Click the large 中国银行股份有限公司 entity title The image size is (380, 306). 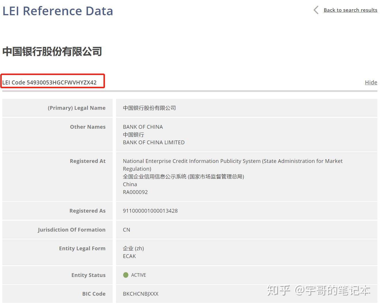tap(52, 52)
